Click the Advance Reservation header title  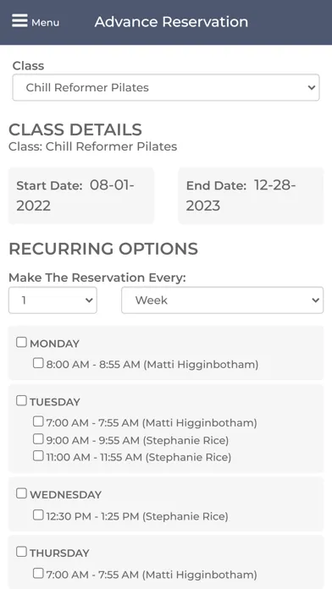(171, 22)
